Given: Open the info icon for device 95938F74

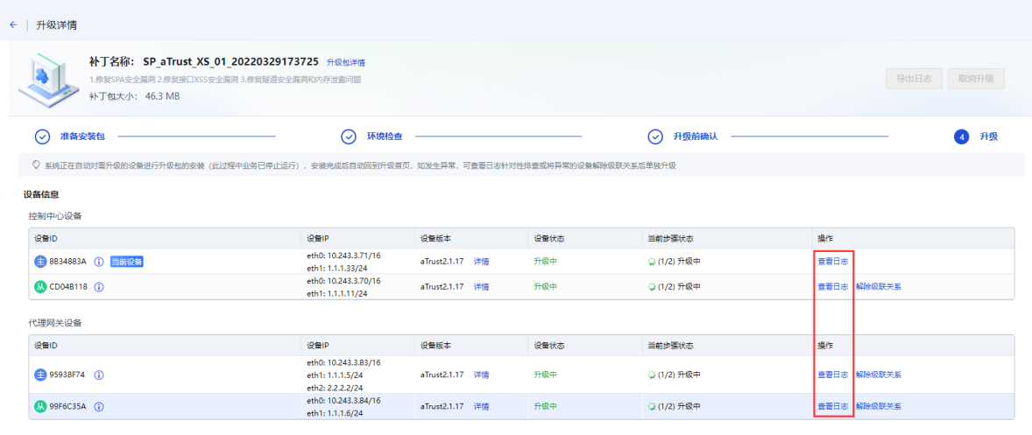Looking at the screenshot, I should point(99,375).
